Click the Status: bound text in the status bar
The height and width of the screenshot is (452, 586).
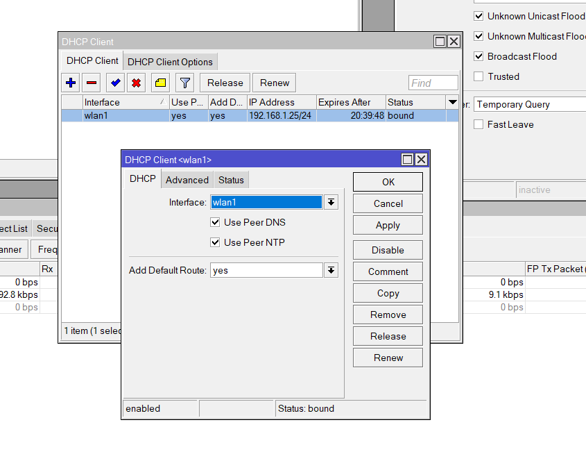pos(306,408)
